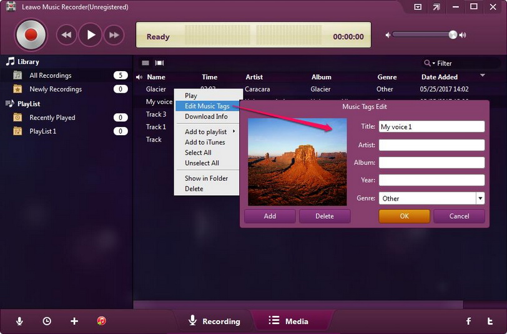
Task: Mute sound via left speaker icon
Action: tap(388, 35)
